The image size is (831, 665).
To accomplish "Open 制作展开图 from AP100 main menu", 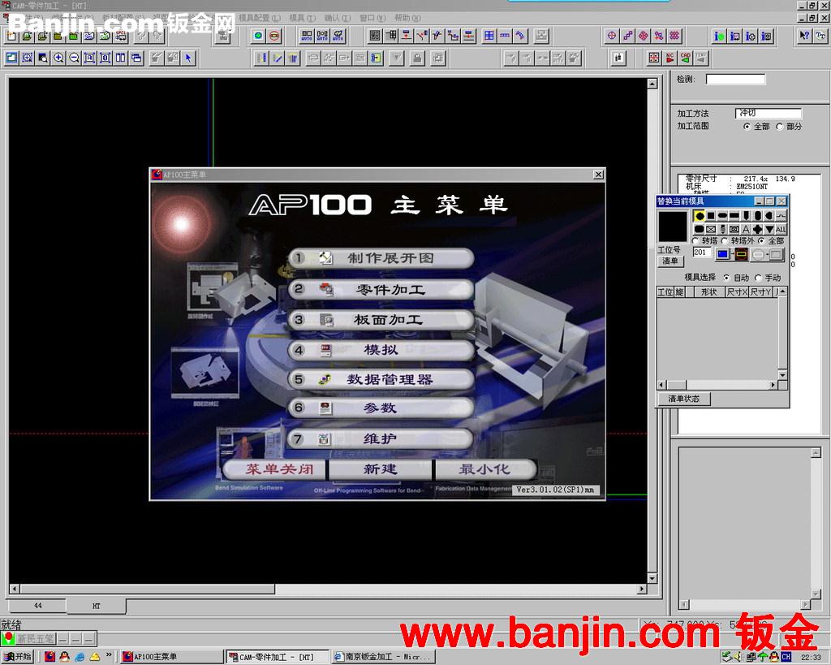I will [x=381, y=258].
